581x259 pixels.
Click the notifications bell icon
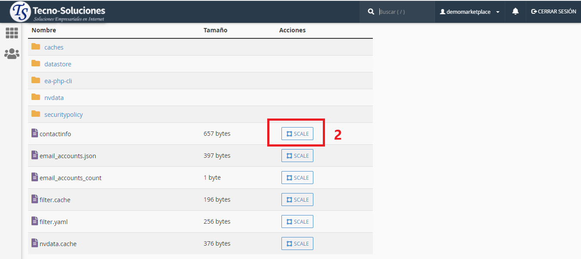[x=515, y=12]
